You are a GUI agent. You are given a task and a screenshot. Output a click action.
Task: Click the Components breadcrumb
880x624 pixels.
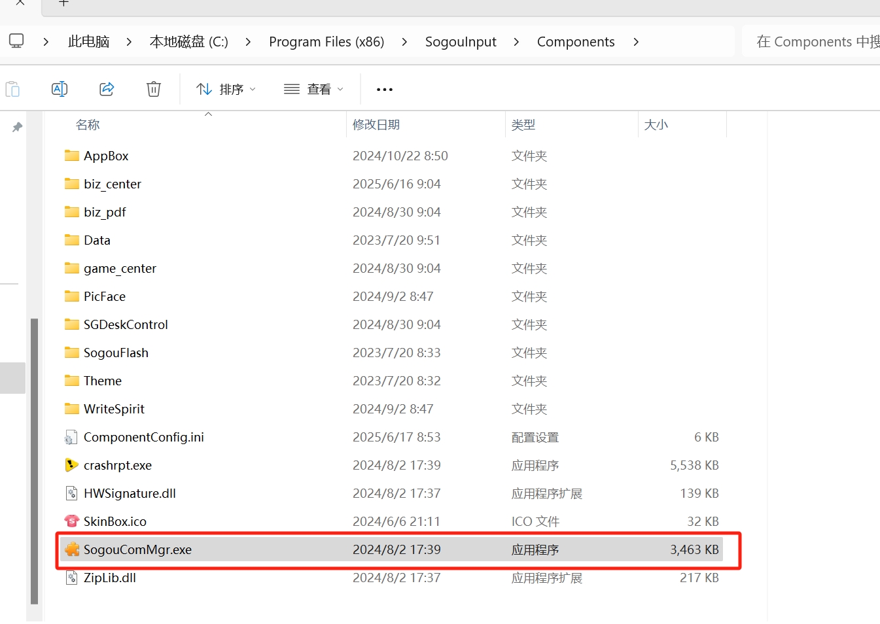pos(576,42)
